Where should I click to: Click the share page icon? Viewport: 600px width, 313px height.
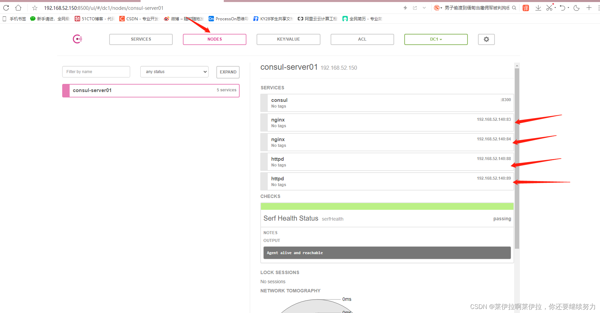coord(415,8)
